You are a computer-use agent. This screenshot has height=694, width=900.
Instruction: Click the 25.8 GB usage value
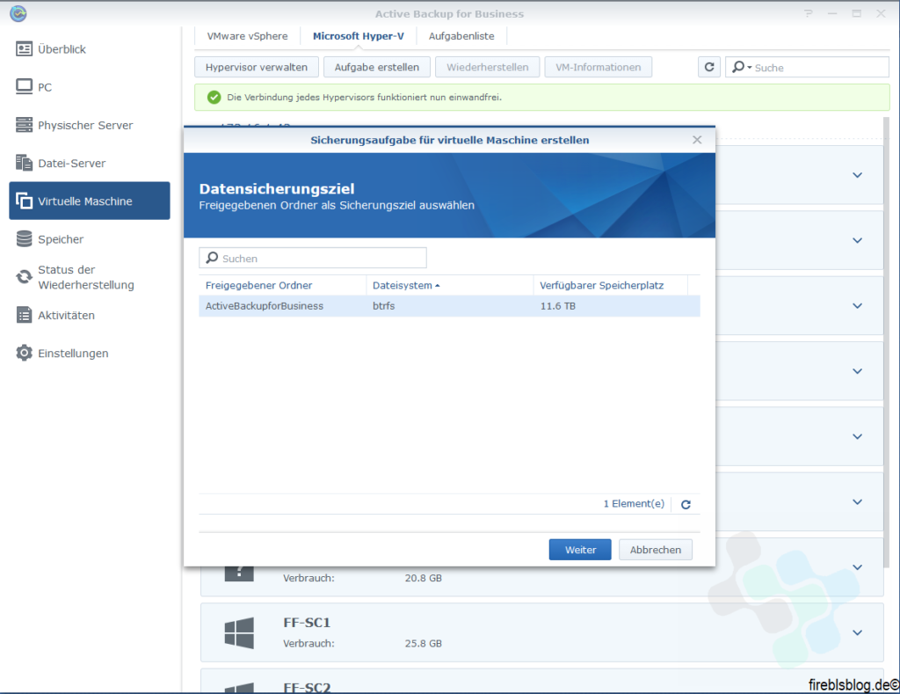[423, 644]
